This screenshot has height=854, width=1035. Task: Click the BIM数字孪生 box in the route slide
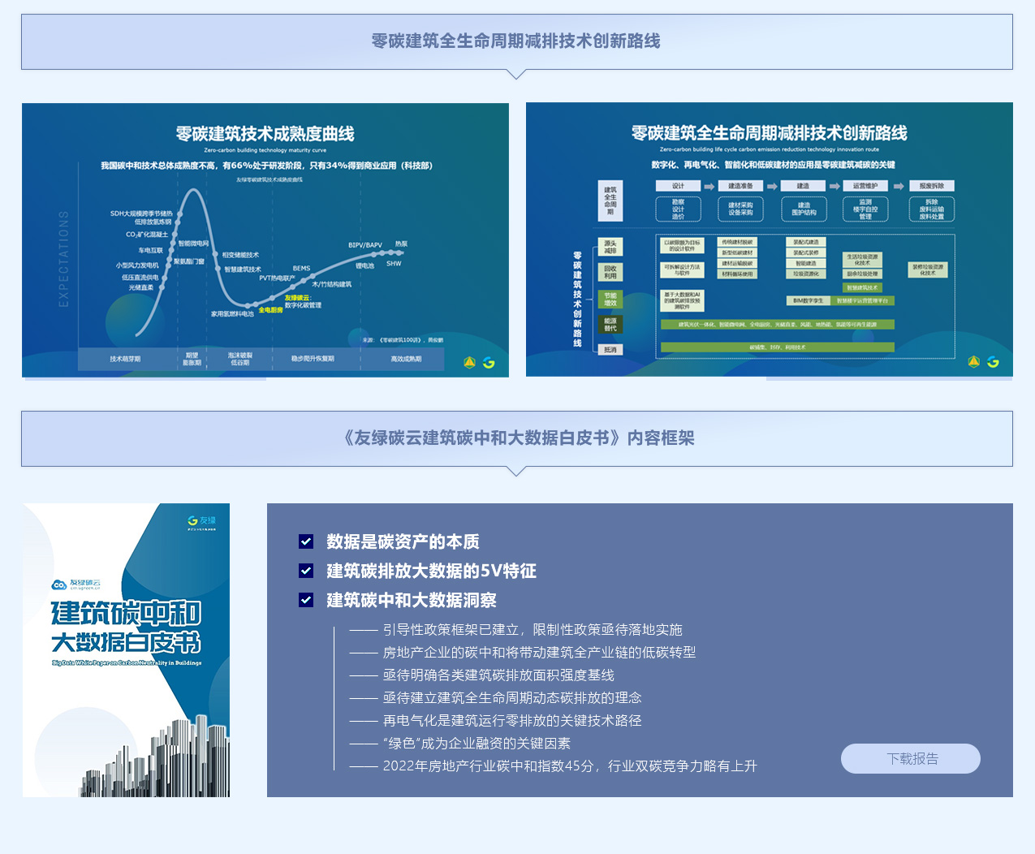[x=808, y=300]
